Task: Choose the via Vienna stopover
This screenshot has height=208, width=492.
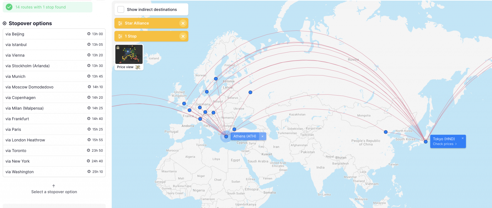Action: pyautogui.click(x=54, y=55)
